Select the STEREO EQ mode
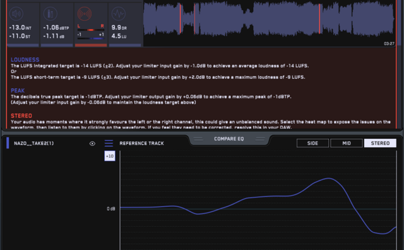Screen dimensions: 404x250 click(380, 143)
